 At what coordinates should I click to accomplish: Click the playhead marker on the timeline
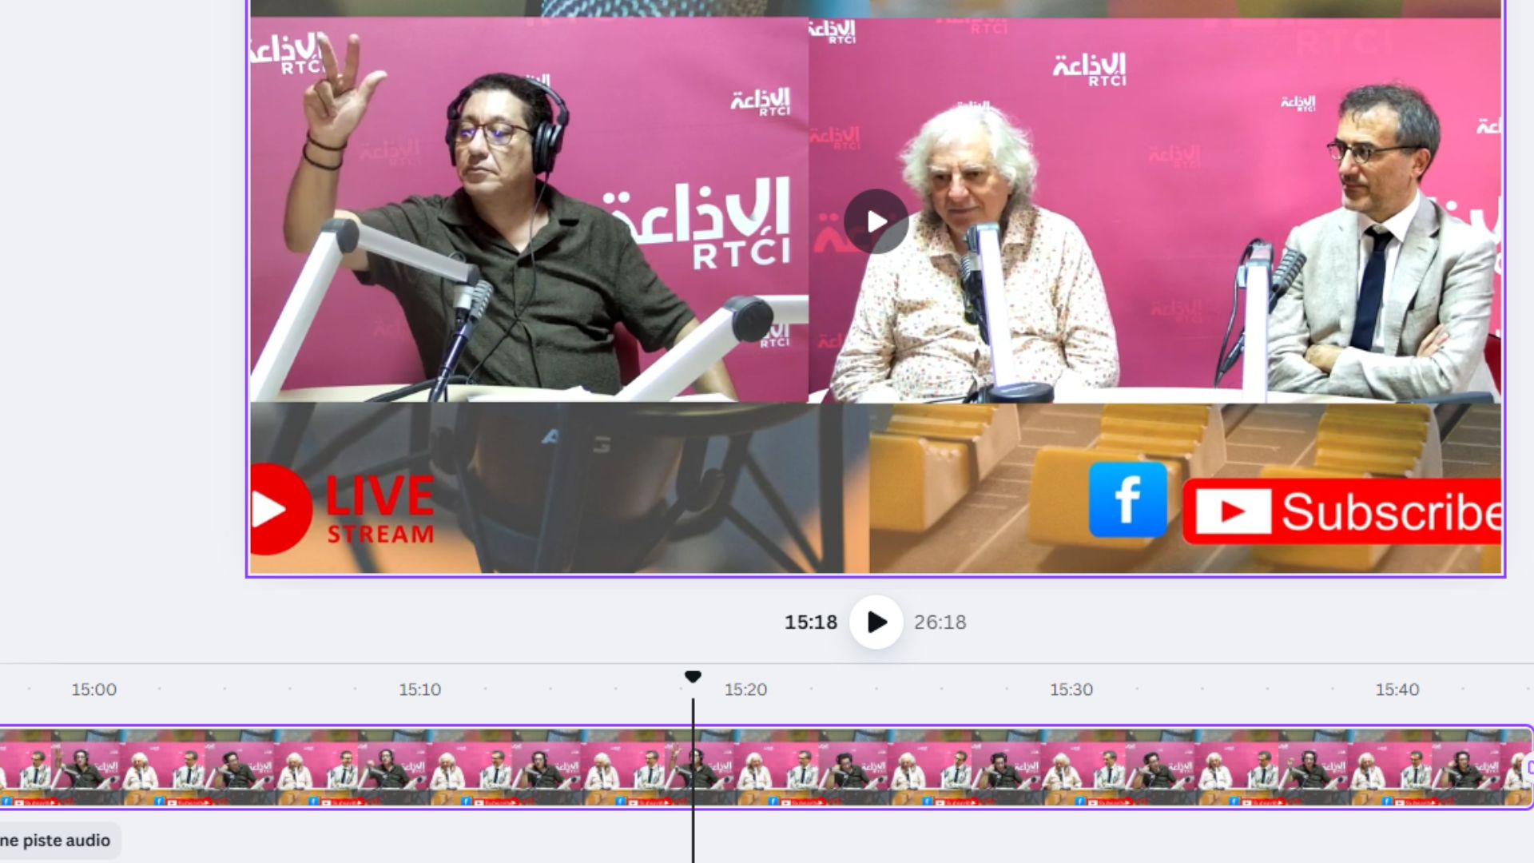693,678
